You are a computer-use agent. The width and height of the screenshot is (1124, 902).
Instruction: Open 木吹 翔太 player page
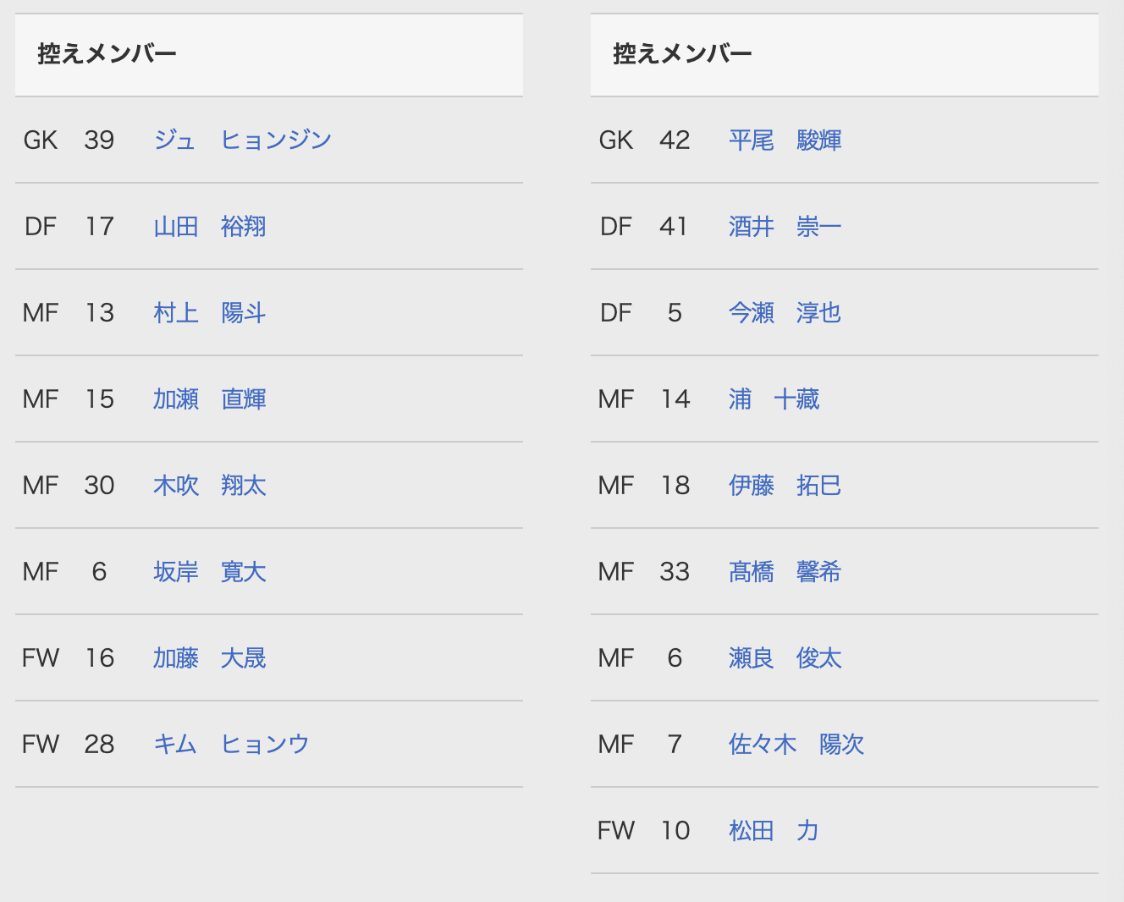tap(209, 486)
